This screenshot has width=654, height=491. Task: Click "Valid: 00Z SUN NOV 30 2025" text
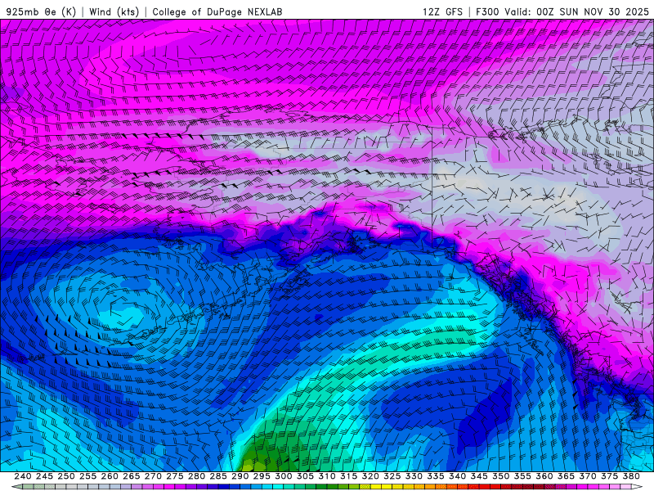pyautogui.click(x=576, y=11)
